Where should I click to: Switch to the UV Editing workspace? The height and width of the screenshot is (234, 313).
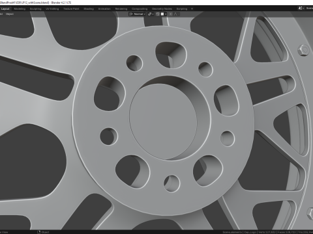[52, 9]
